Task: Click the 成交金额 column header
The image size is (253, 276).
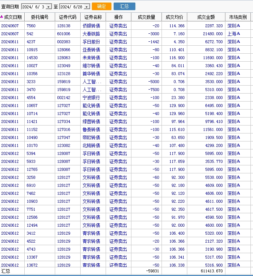Action: click(x=206, y=17)
